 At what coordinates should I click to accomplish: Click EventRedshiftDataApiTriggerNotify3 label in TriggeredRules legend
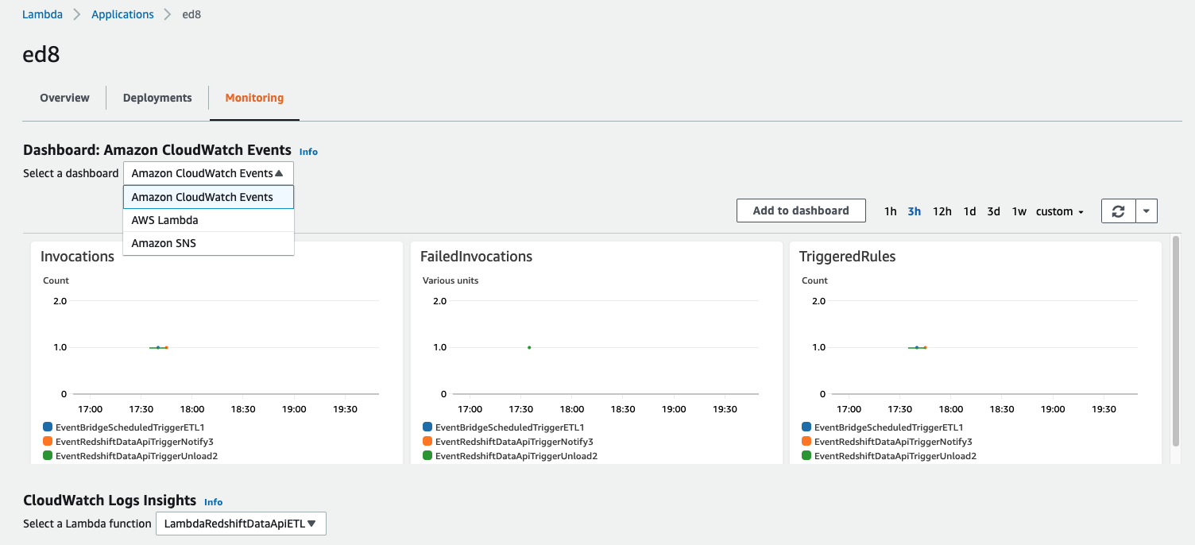(893, 442)
